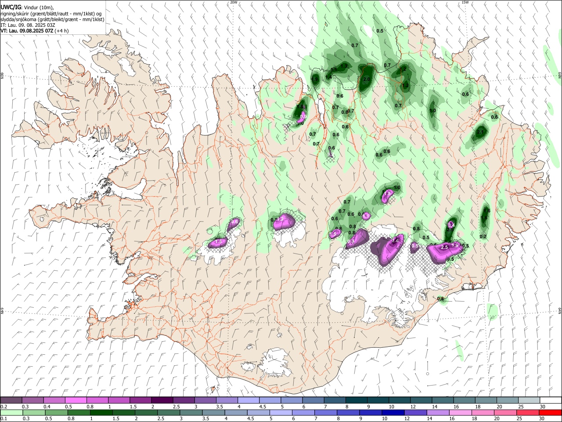The height and width of the screenshot is (422, 562).
Task: Click the pale green 0.1–0.3 rain legend swatch
Action: [x=11, y=413]
